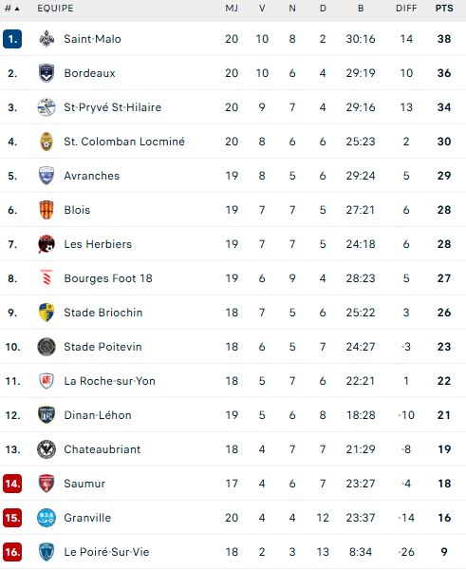Screen dimensions: 466x571
Task: Click the Bordeaux club crest
Action: [x=47, y=73]
